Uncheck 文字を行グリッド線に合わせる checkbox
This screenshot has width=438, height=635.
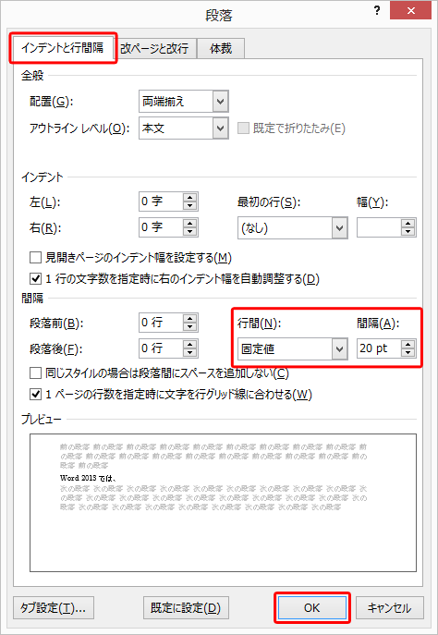tap(36, 394)
